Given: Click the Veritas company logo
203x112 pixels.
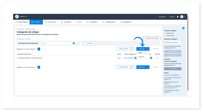Looking at the screenshot, I should (17, 17).
